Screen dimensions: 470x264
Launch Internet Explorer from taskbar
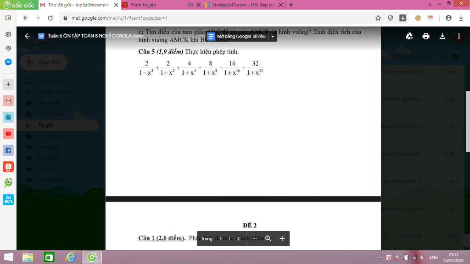tap(70, 257)
